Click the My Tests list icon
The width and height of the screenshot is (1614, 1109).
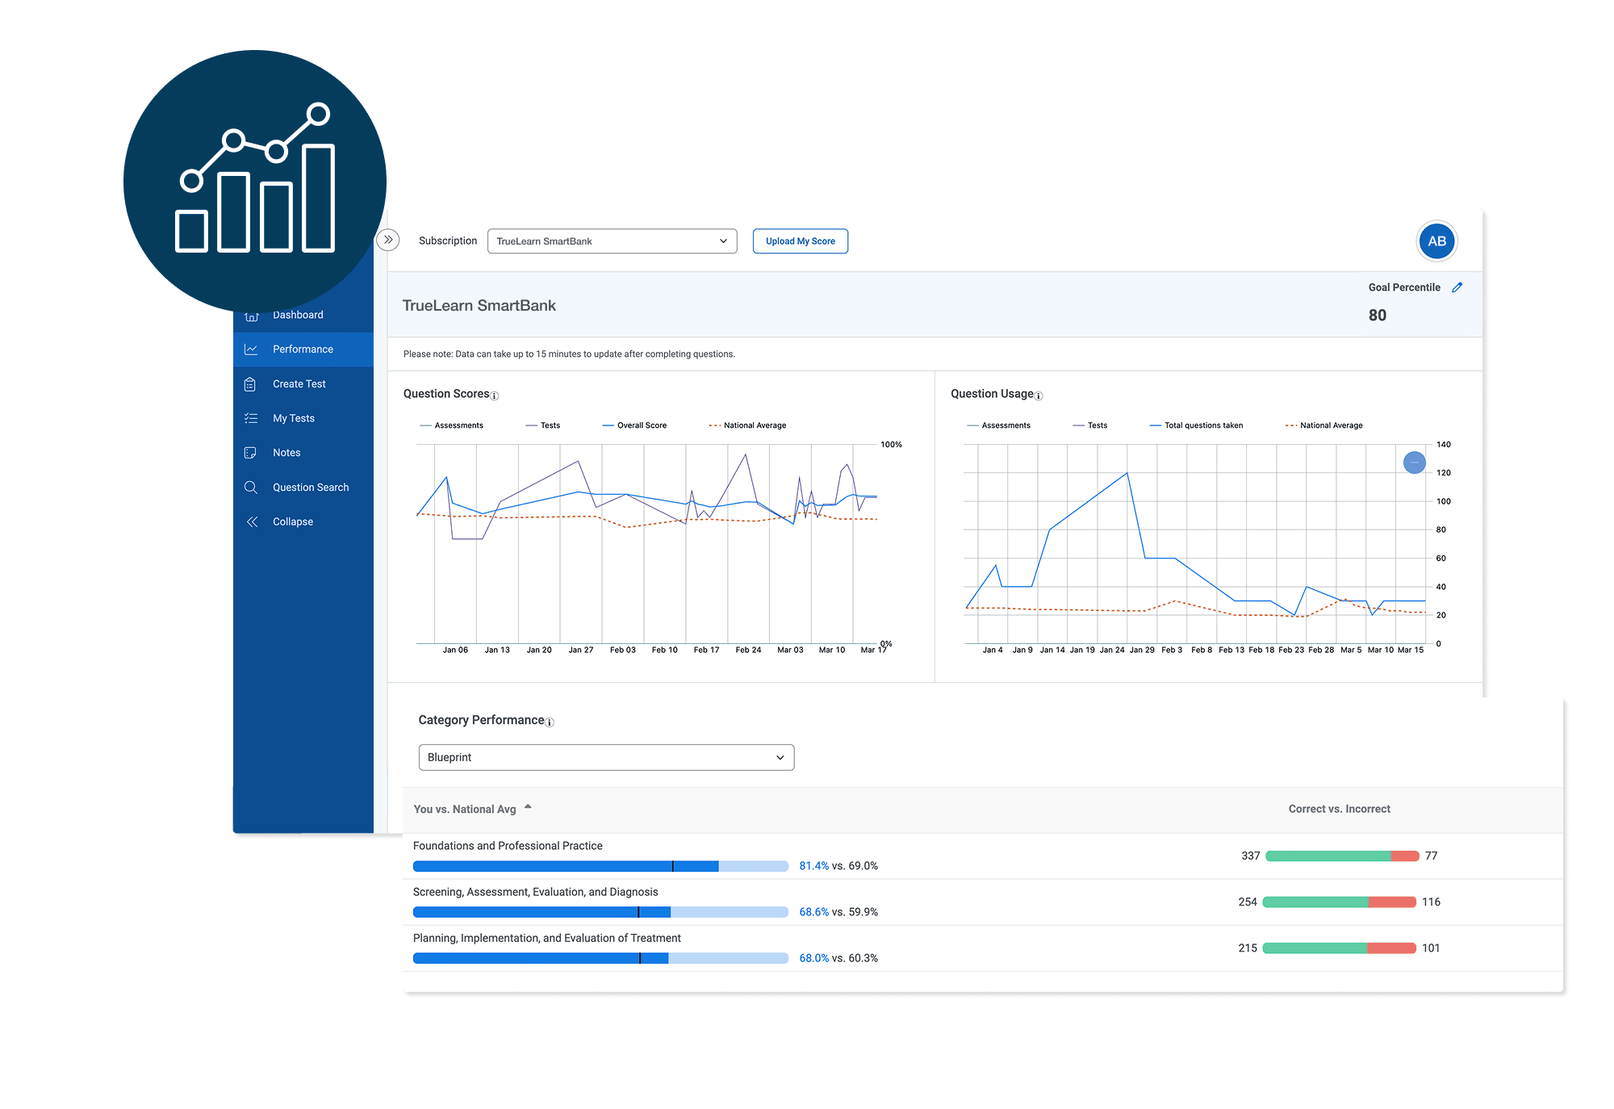[x=251, y=418]
